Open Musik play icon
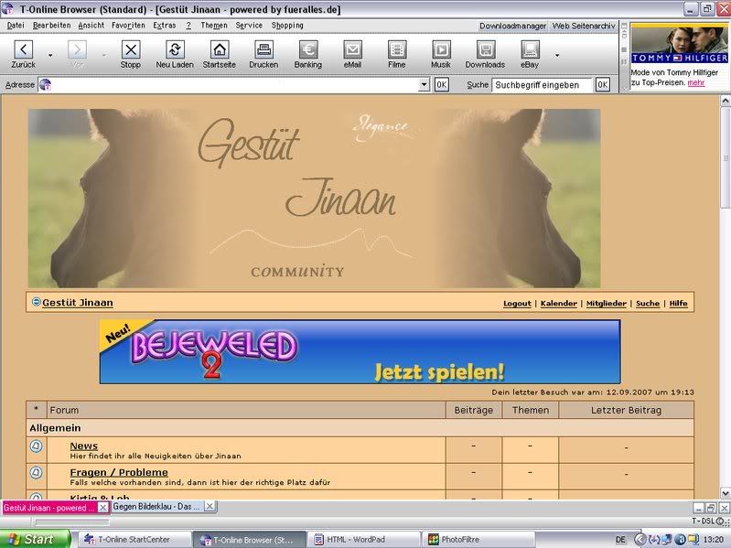 (441, 49)
